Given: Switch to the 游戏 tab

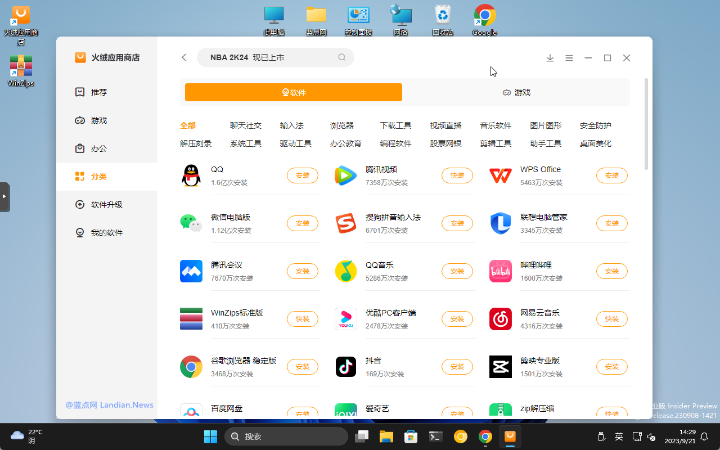Looking at the screenshot, I should coord(516,92).
